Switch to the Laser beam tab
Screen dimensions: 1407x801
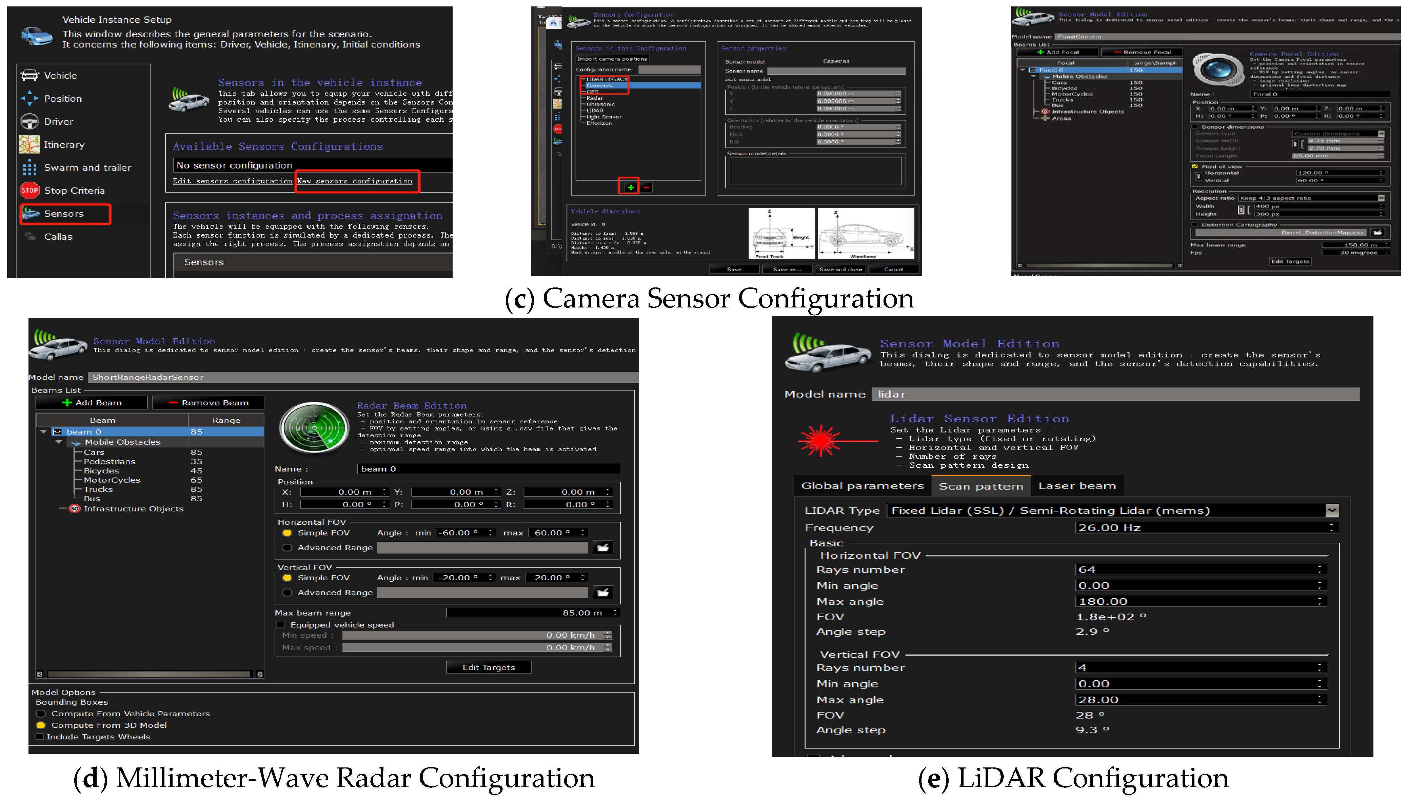[x=1077, y=486]
